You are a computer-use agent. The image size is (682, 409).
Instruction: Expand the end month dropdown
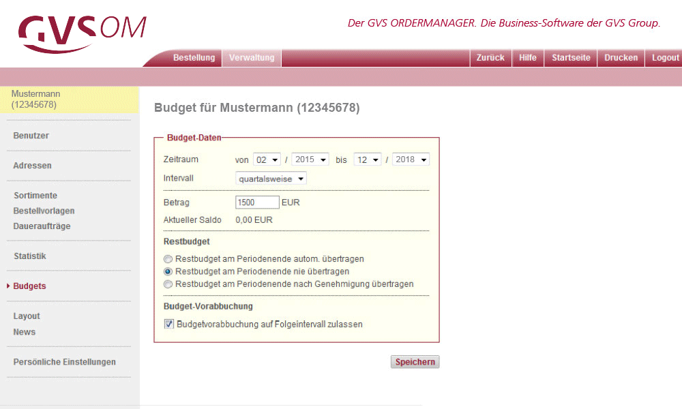coord(367,160)
